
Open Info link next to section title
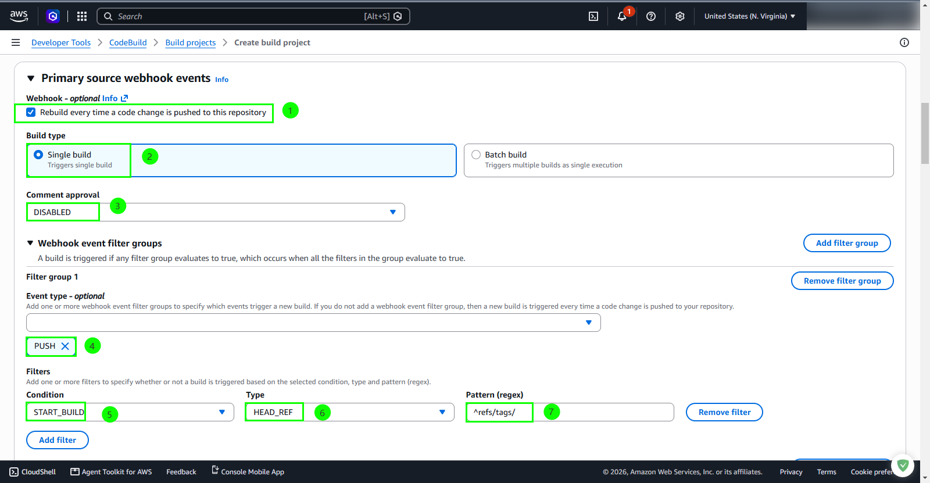[221, 80]
